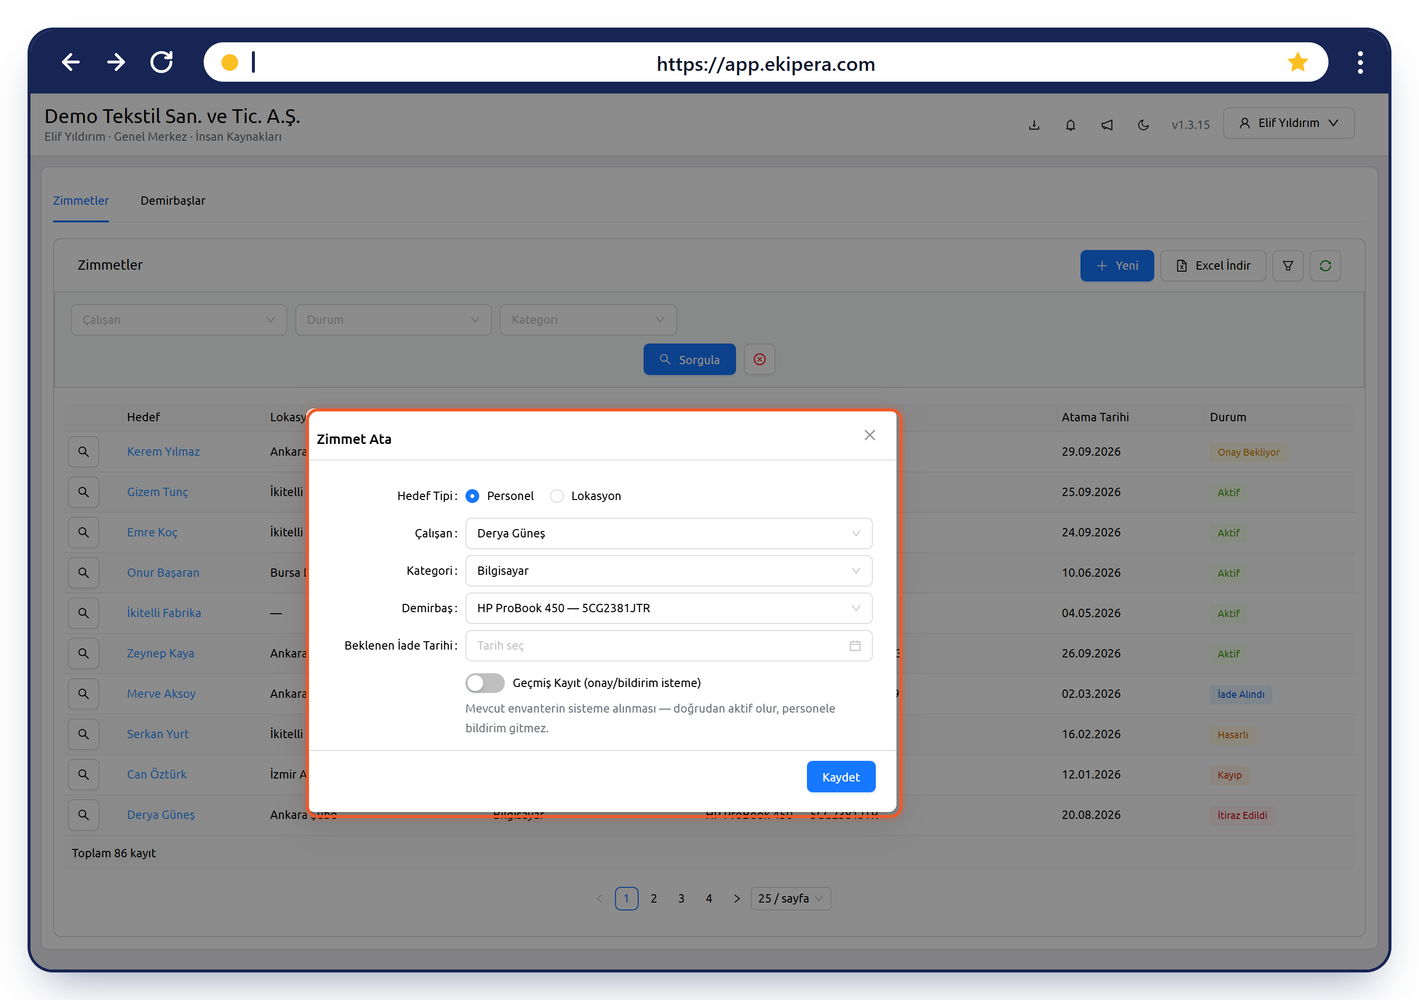
Task: Click the red clear filters icon
Action: click(760, 359)
